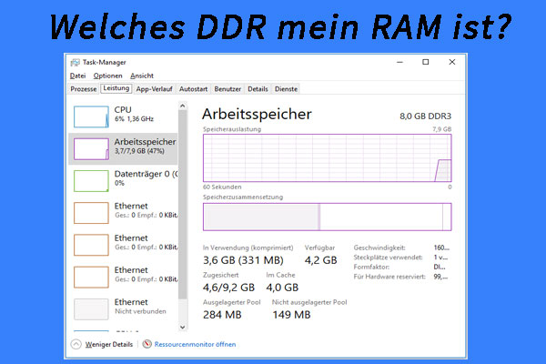Click the Weniger Details button label

coord(109,344)
